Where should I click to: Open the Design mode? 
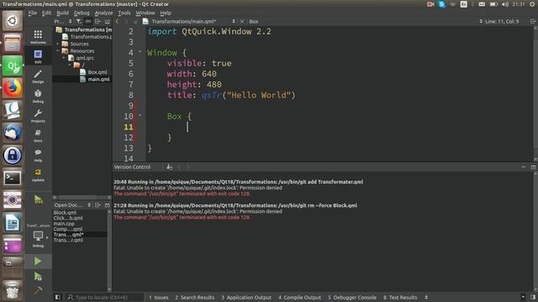(38, 76)
